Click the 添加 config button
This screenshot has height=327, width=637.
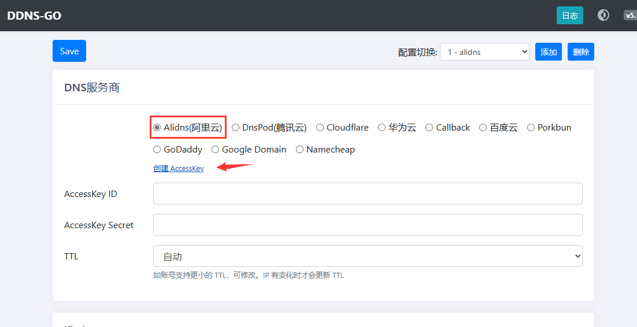pyautogui.click(x=549, y=52)
